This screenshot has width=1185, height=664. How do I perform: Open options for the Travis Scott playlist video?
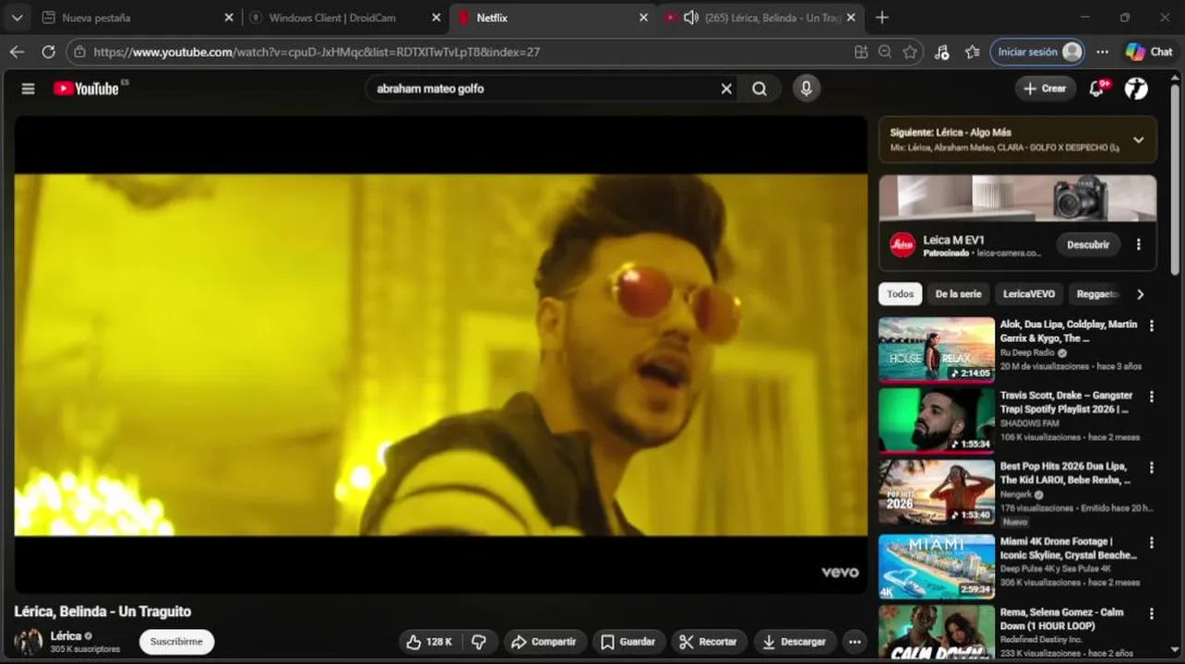coord(1151,397)
